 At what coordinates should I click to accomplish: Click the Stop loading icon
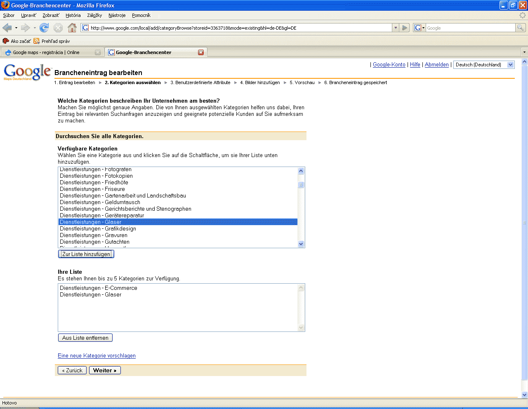pos(58,28)
